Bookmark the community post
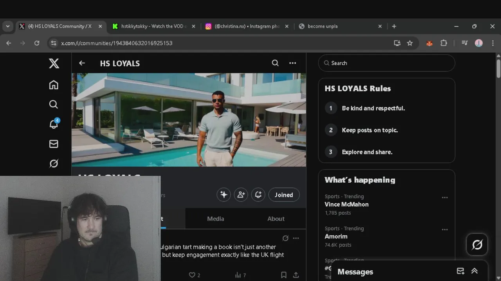The width and height of the screenshot is (501, 281). pyautogui.click(x=284, y=275)
